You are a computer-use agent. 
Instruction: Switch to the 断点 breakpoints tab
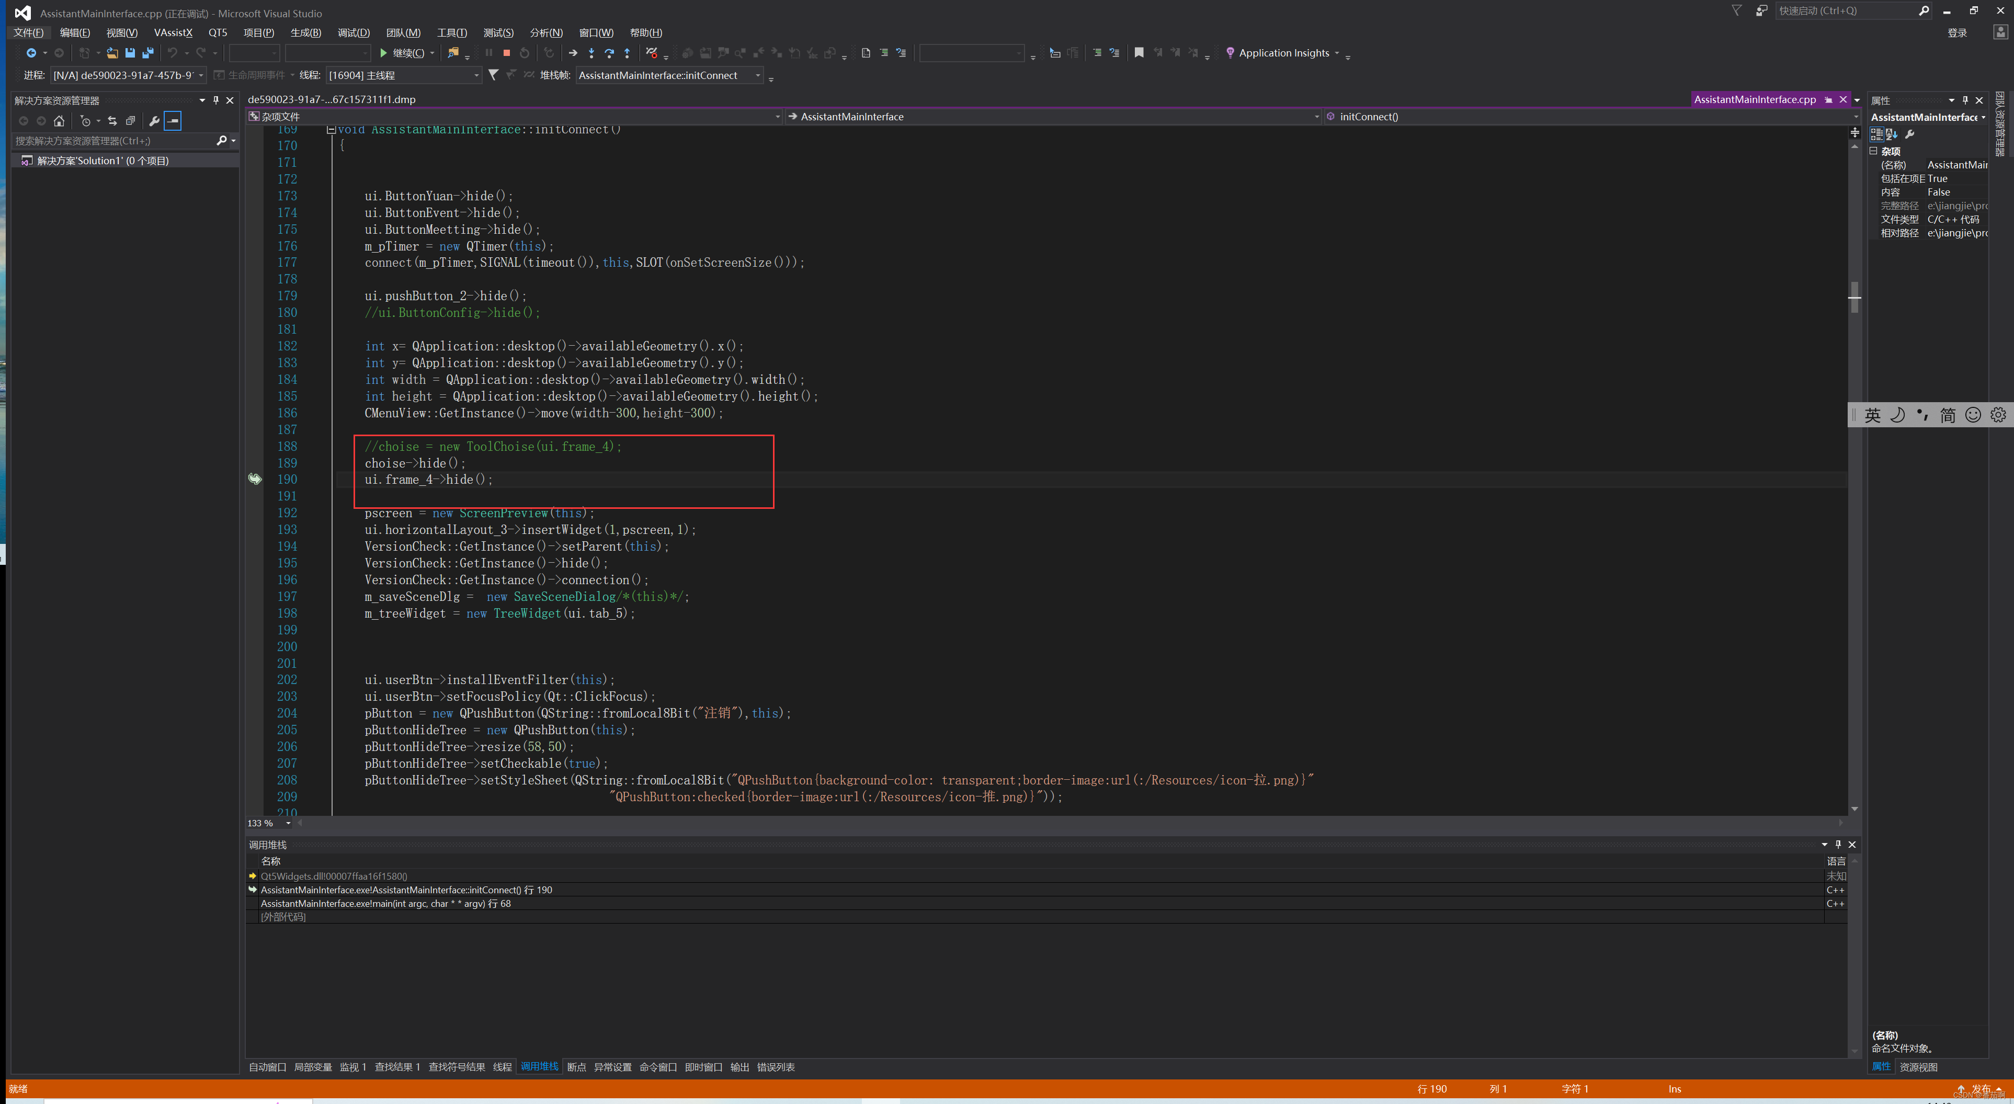576,1067
